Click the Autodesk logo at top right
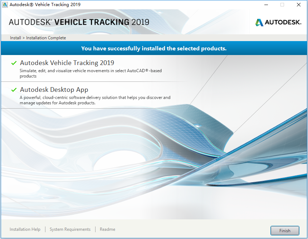This screenshot has width=308, height=239. tap(278, 22)
